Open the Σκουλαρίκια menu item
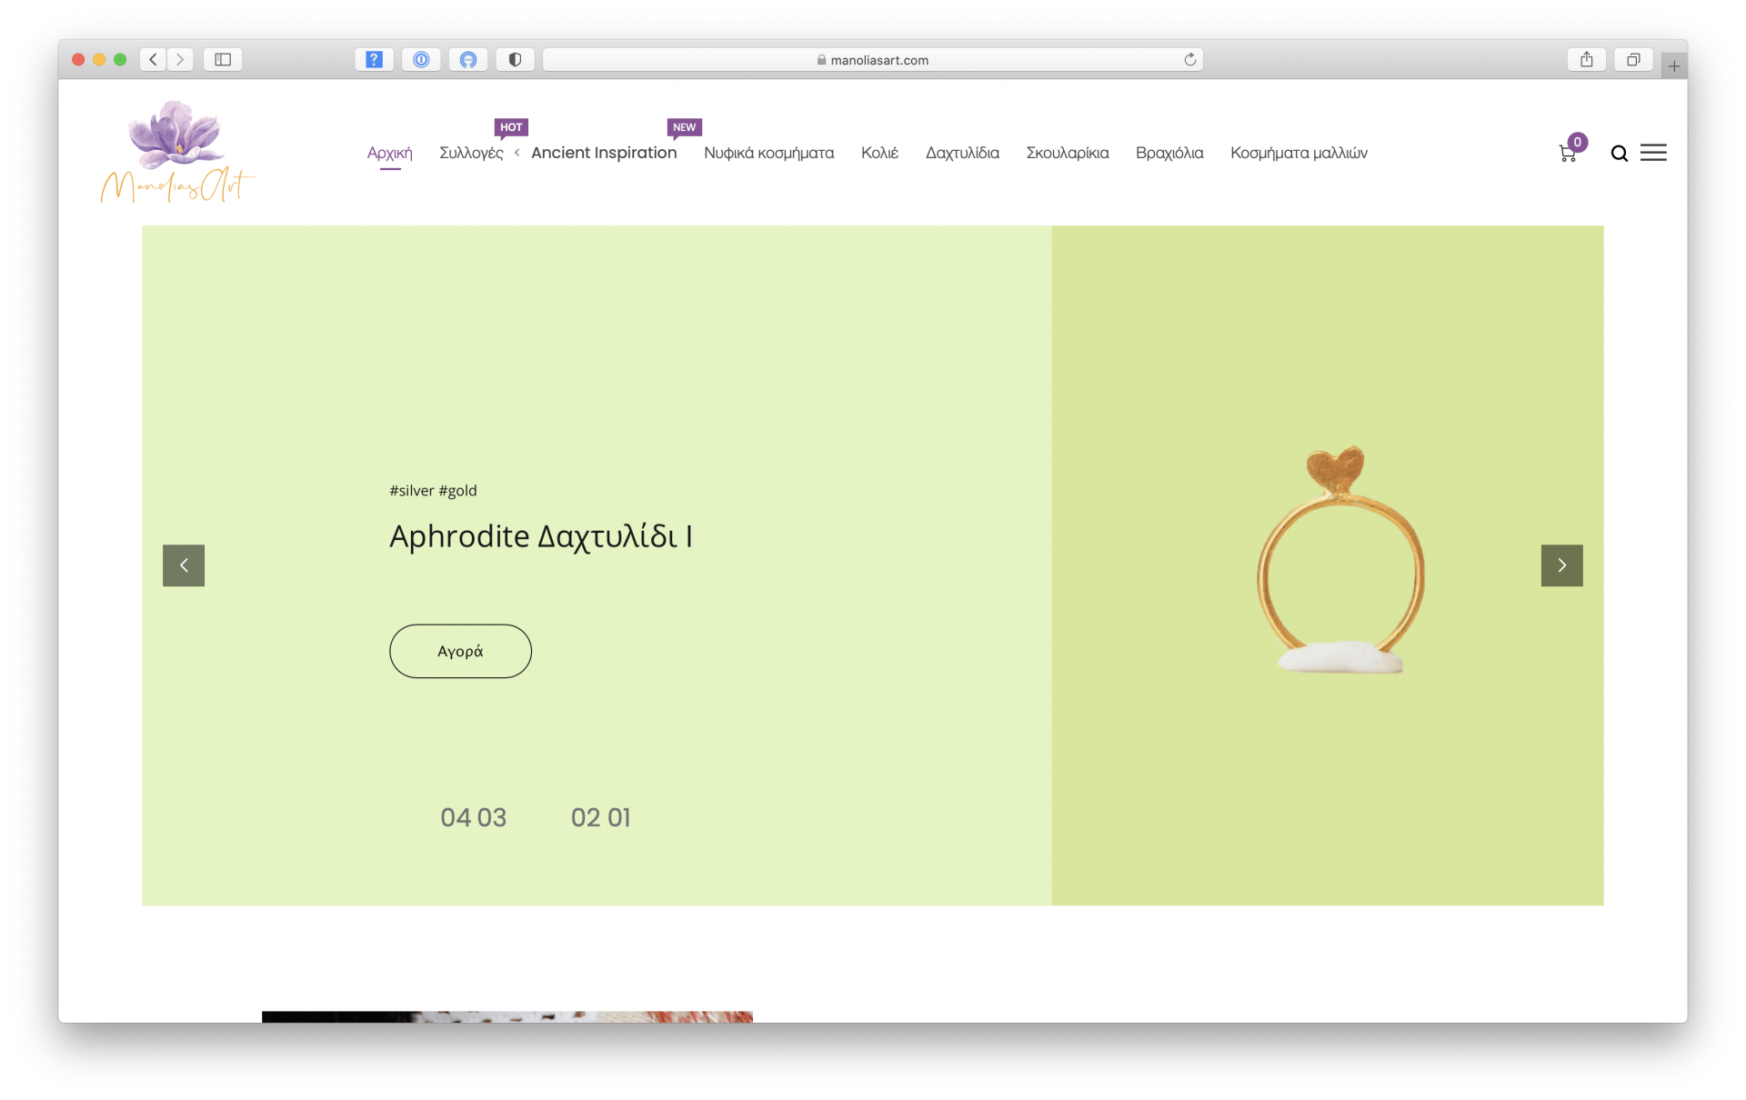This screenshot has width=1746, height=1100. coord(1068,153)
